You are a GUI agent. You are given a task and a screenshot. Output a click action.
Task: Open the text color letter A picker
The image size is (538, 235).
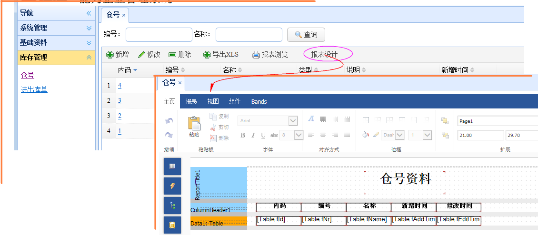tap(311, 119)
